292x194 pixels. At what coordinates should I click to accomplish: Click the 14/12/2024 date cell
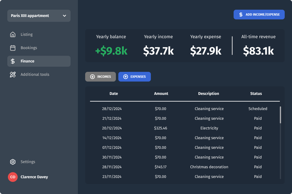click(x=112, y=138)
